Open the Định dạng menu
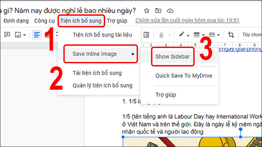Viewport: 262px width, 147px height. [x=16, y=21]
